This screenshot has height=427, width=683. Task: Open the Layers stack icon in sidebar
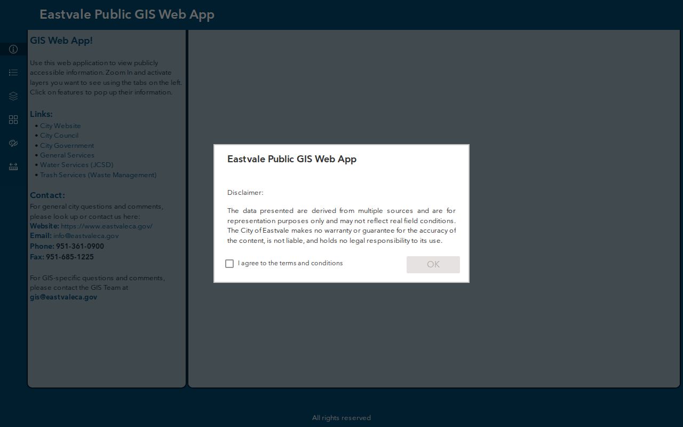click(13, 96)
